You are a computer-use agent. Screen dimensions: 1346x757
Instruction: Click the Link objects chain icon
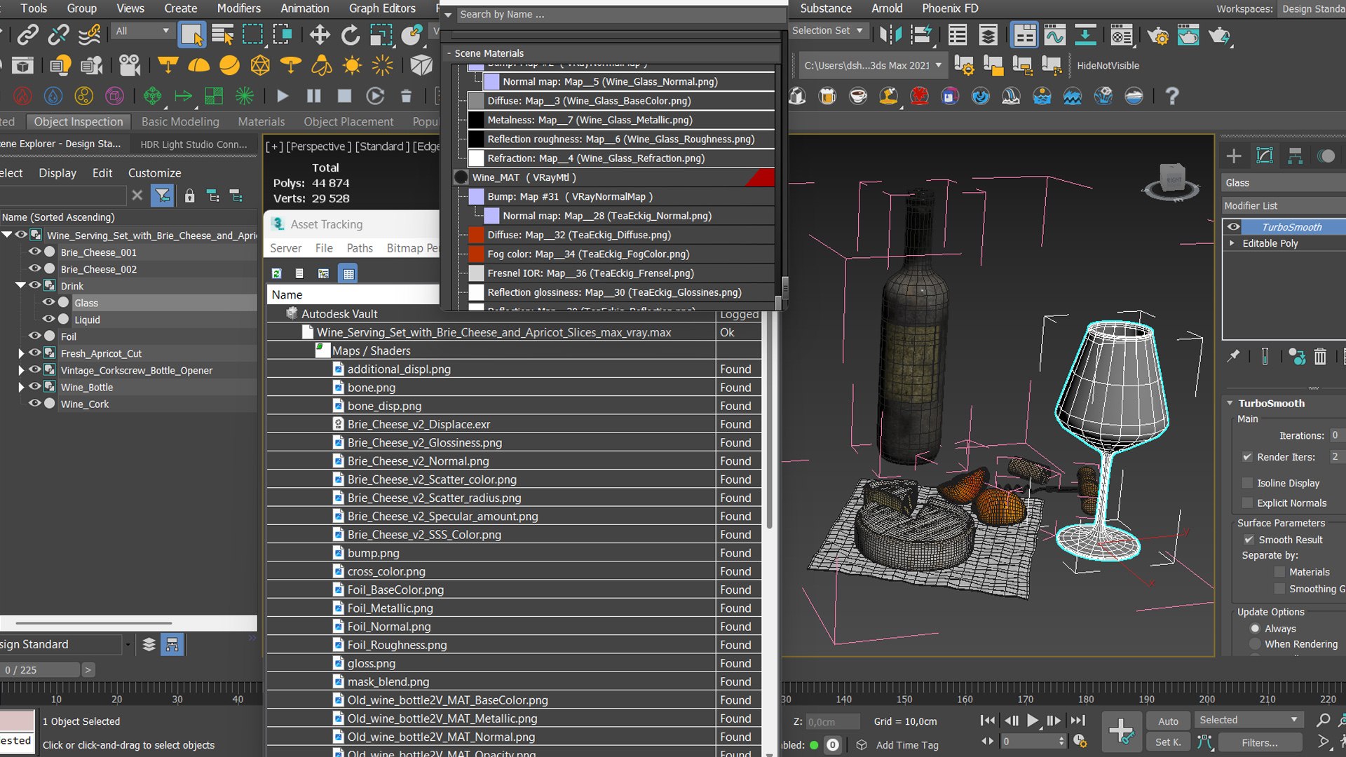click(27, 34)
